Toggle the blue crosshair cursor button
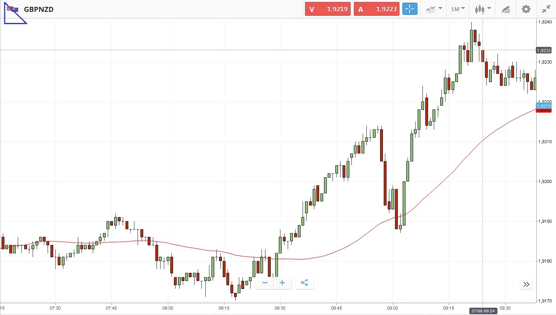The height and width of the screenshot is (315, 556). 410,9
